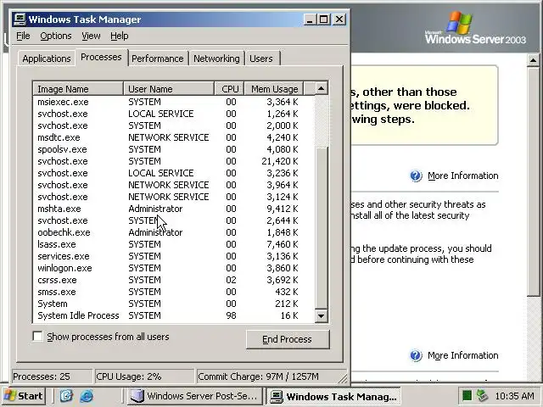Open the View menu
This screenshot has height=407, width=543.
click(x=91, y=36)
